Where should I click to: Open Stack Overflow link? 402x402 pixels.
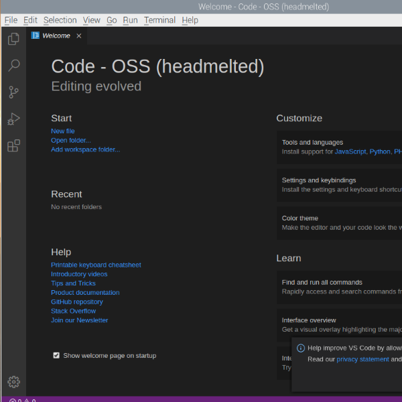73,311
